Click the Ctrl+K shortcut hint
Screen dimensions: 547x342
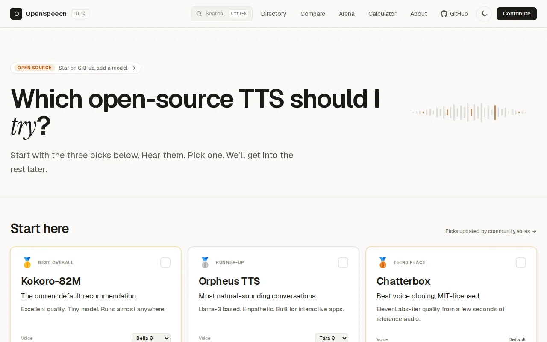click(x=239, y=14)
